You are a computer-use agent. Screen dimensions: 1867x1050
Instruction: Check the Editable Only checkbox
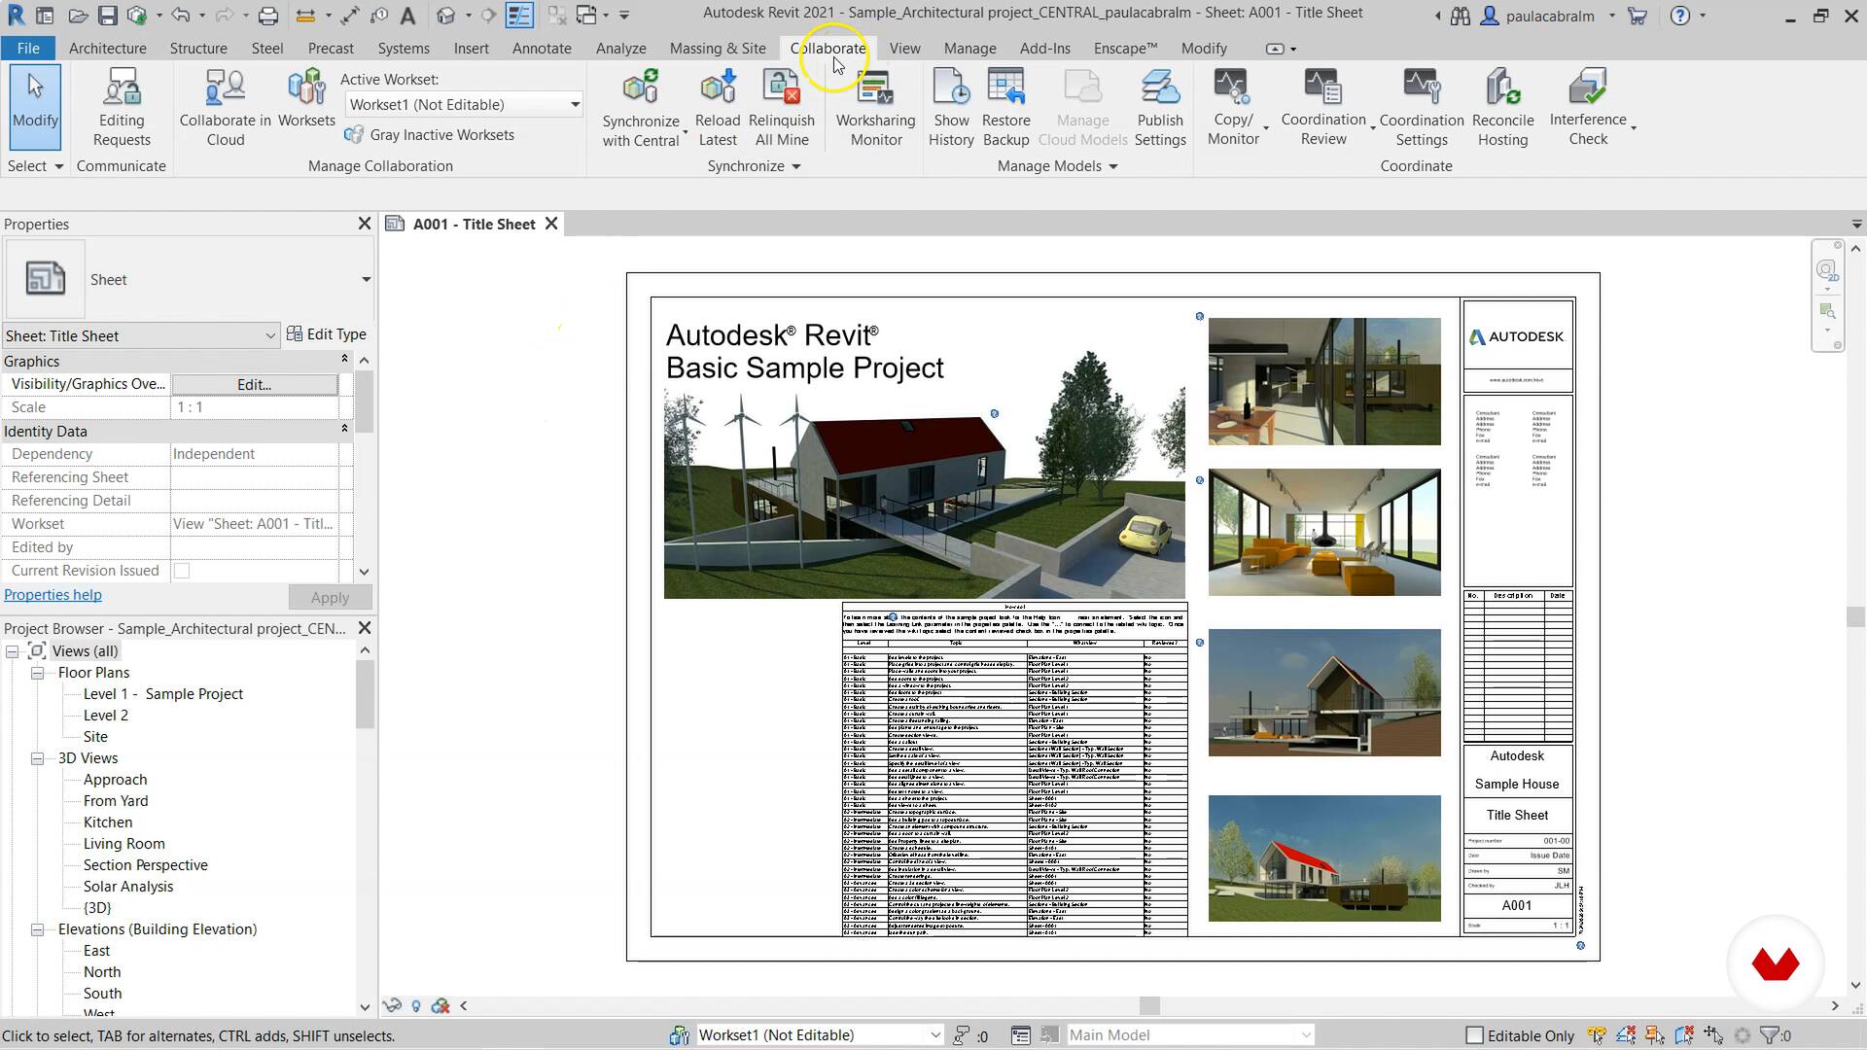pos(1474,1035)
